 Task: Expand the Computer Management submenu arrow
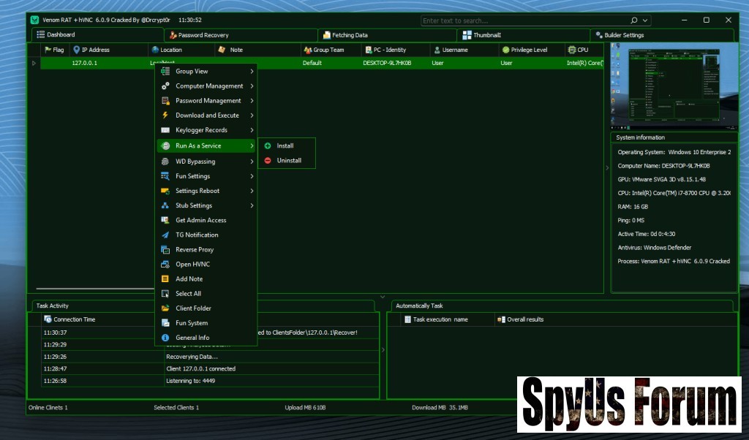pyautogui.click(x=252, y=86)
